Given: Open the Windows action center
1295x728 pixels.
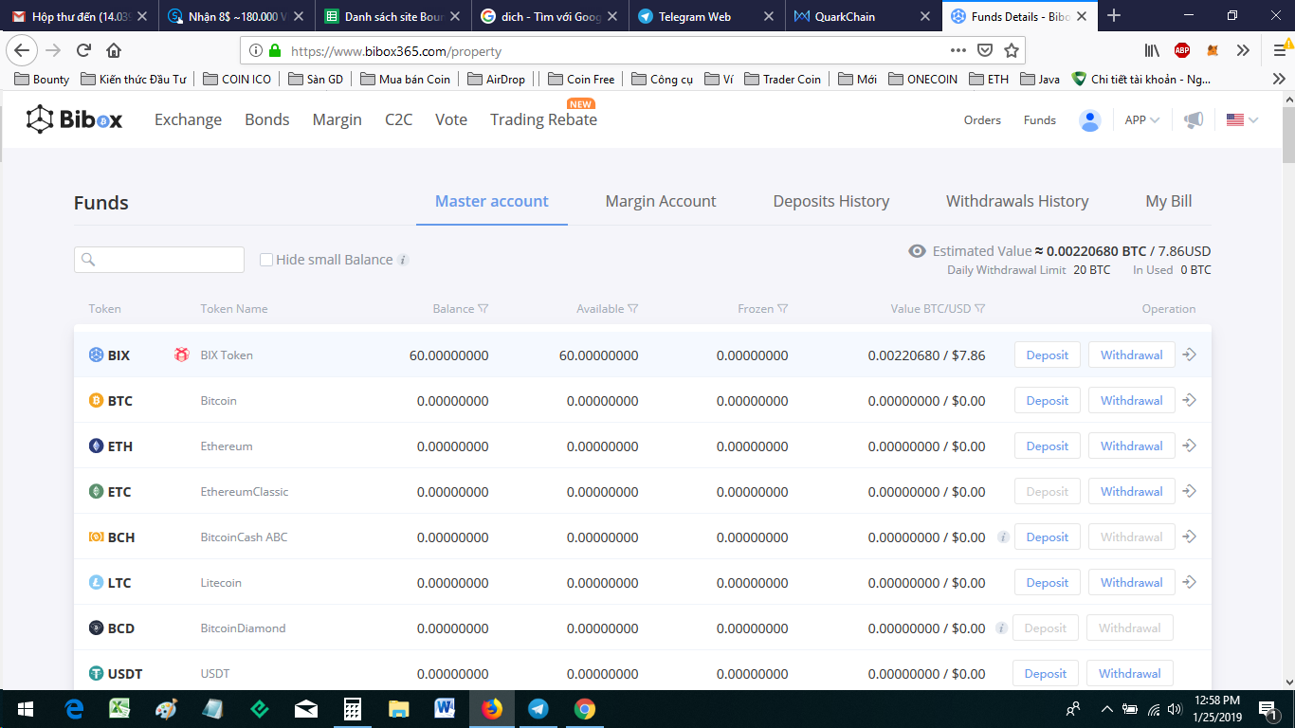Looking at the screenshot, I should (1268, 709).
